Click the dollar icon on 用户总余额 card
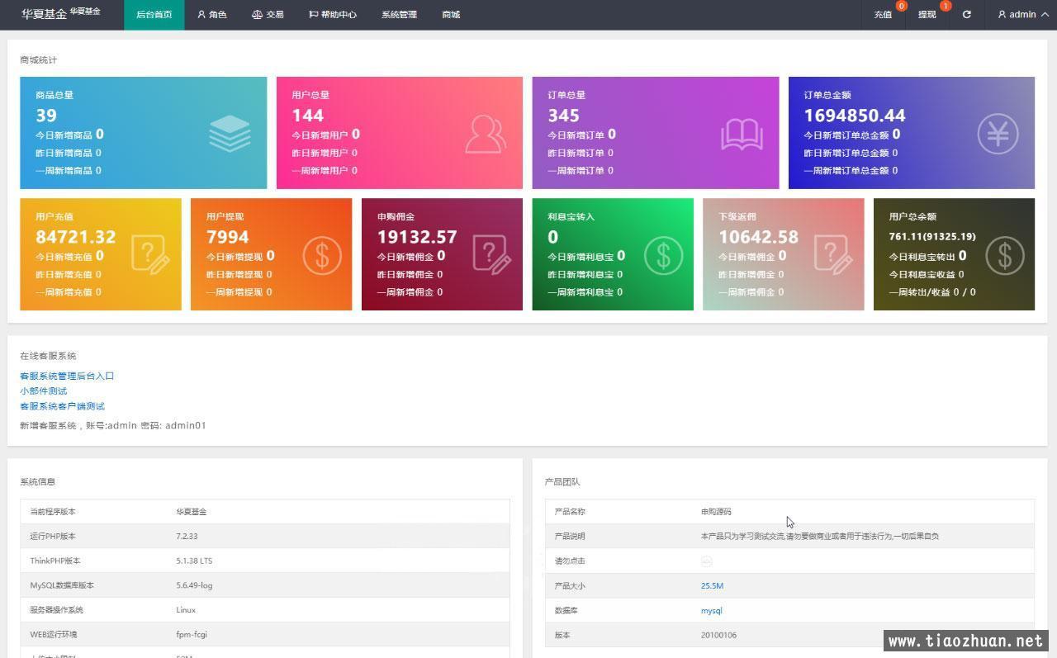Image resolution: width=1057 pixels, height=658 pixels. pyautogui.click(x=1004, y=255)
